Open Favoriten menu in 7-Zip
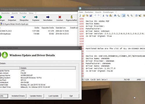145x104 pixels. tap(23, 13)
